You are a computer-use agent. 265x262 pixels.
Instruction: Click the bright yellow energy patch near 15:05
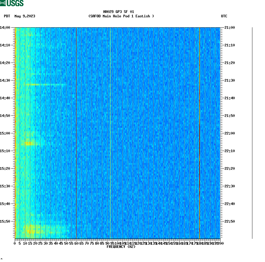point(28,144)
